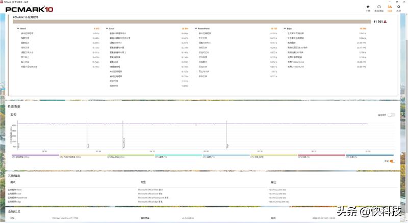The height and width of the screenshot is (223, 408).
Task: Click the red warning triangle beside 11 761
Action: pyautogui.click(x=385, y=22)
